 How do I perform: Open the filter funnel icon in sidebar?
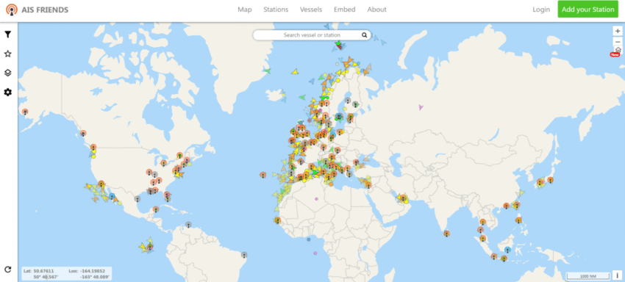[x=7, y=35]
